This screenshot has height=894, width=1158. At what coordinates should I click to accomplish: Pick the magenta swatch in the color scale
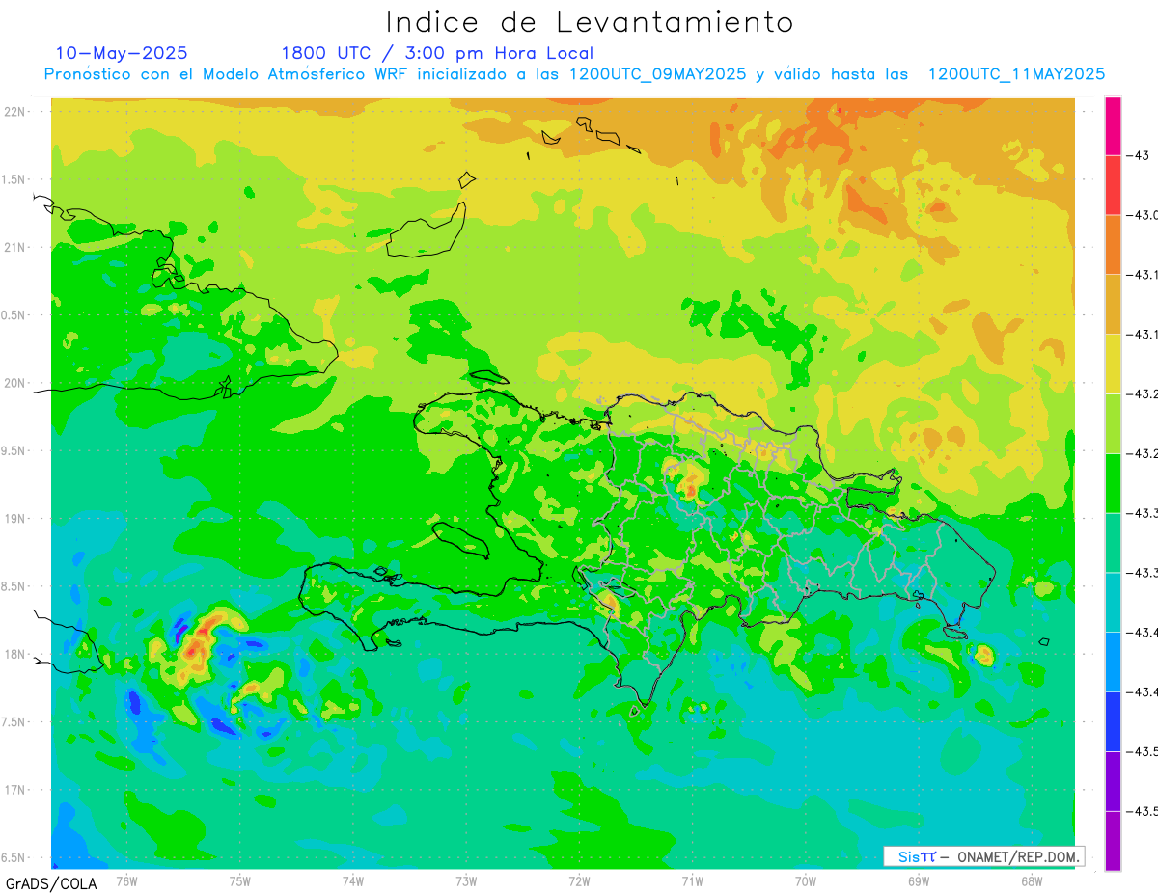[x=1113, y=125]
